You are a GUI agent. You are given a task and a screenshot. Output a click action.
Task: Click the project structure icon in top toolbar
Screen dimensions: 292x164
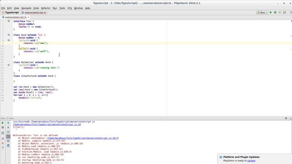[285, 12]
